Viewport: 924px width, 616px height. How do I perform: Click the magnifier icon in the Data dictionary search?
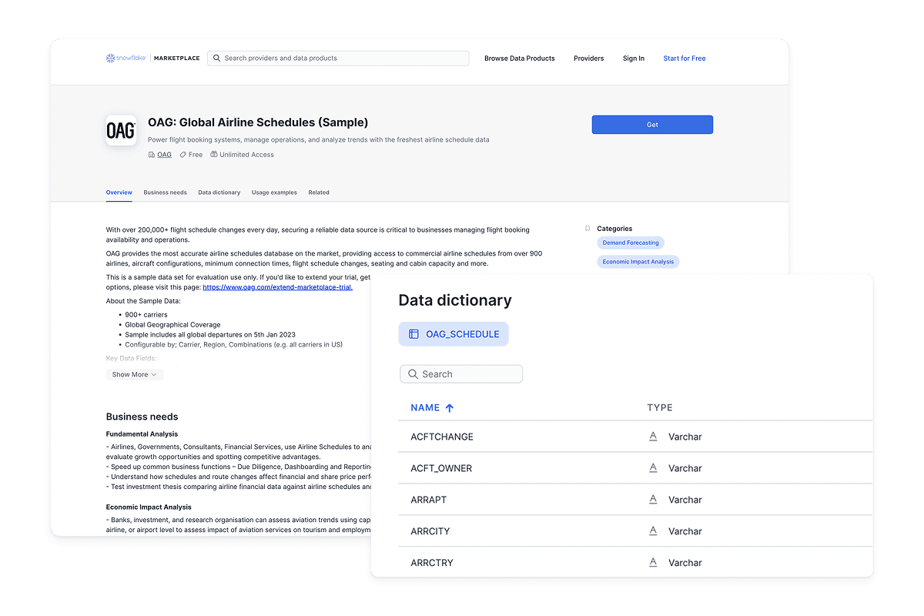(x=413, y=373)
